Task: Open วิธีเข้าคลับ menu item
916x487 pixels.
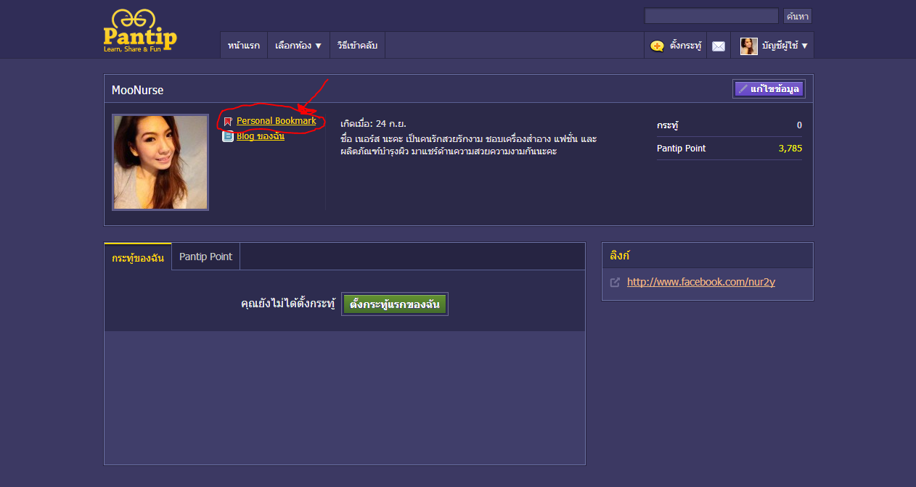Action: (357, 45)
